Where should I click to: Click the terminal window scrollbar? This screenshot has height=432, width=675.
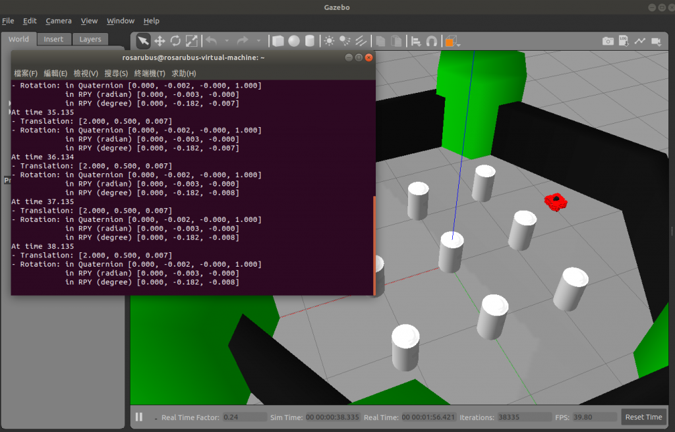click(x=374, y=245)
